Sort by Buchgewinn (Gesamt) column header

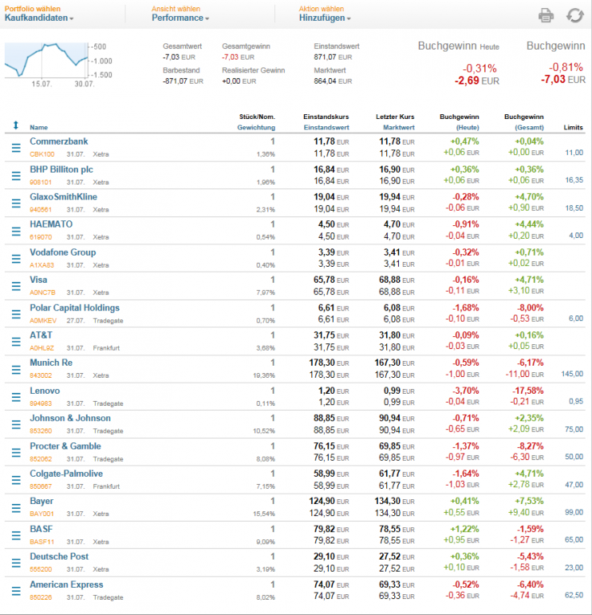click(524, 122)
